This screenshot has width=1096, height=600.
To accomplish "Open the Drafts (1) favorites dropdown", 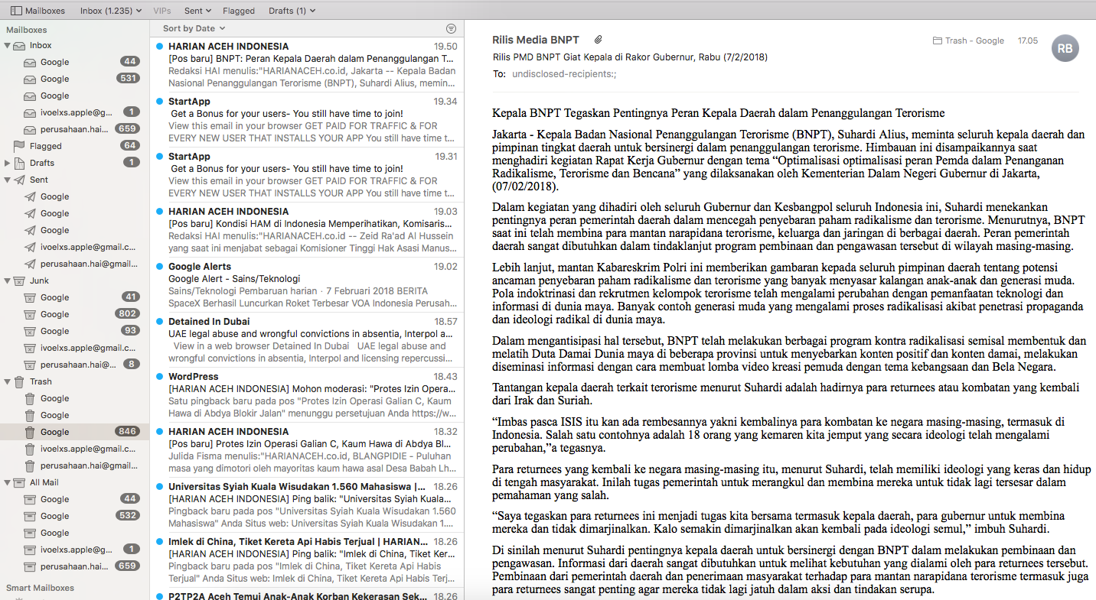I will coord(292,11).
